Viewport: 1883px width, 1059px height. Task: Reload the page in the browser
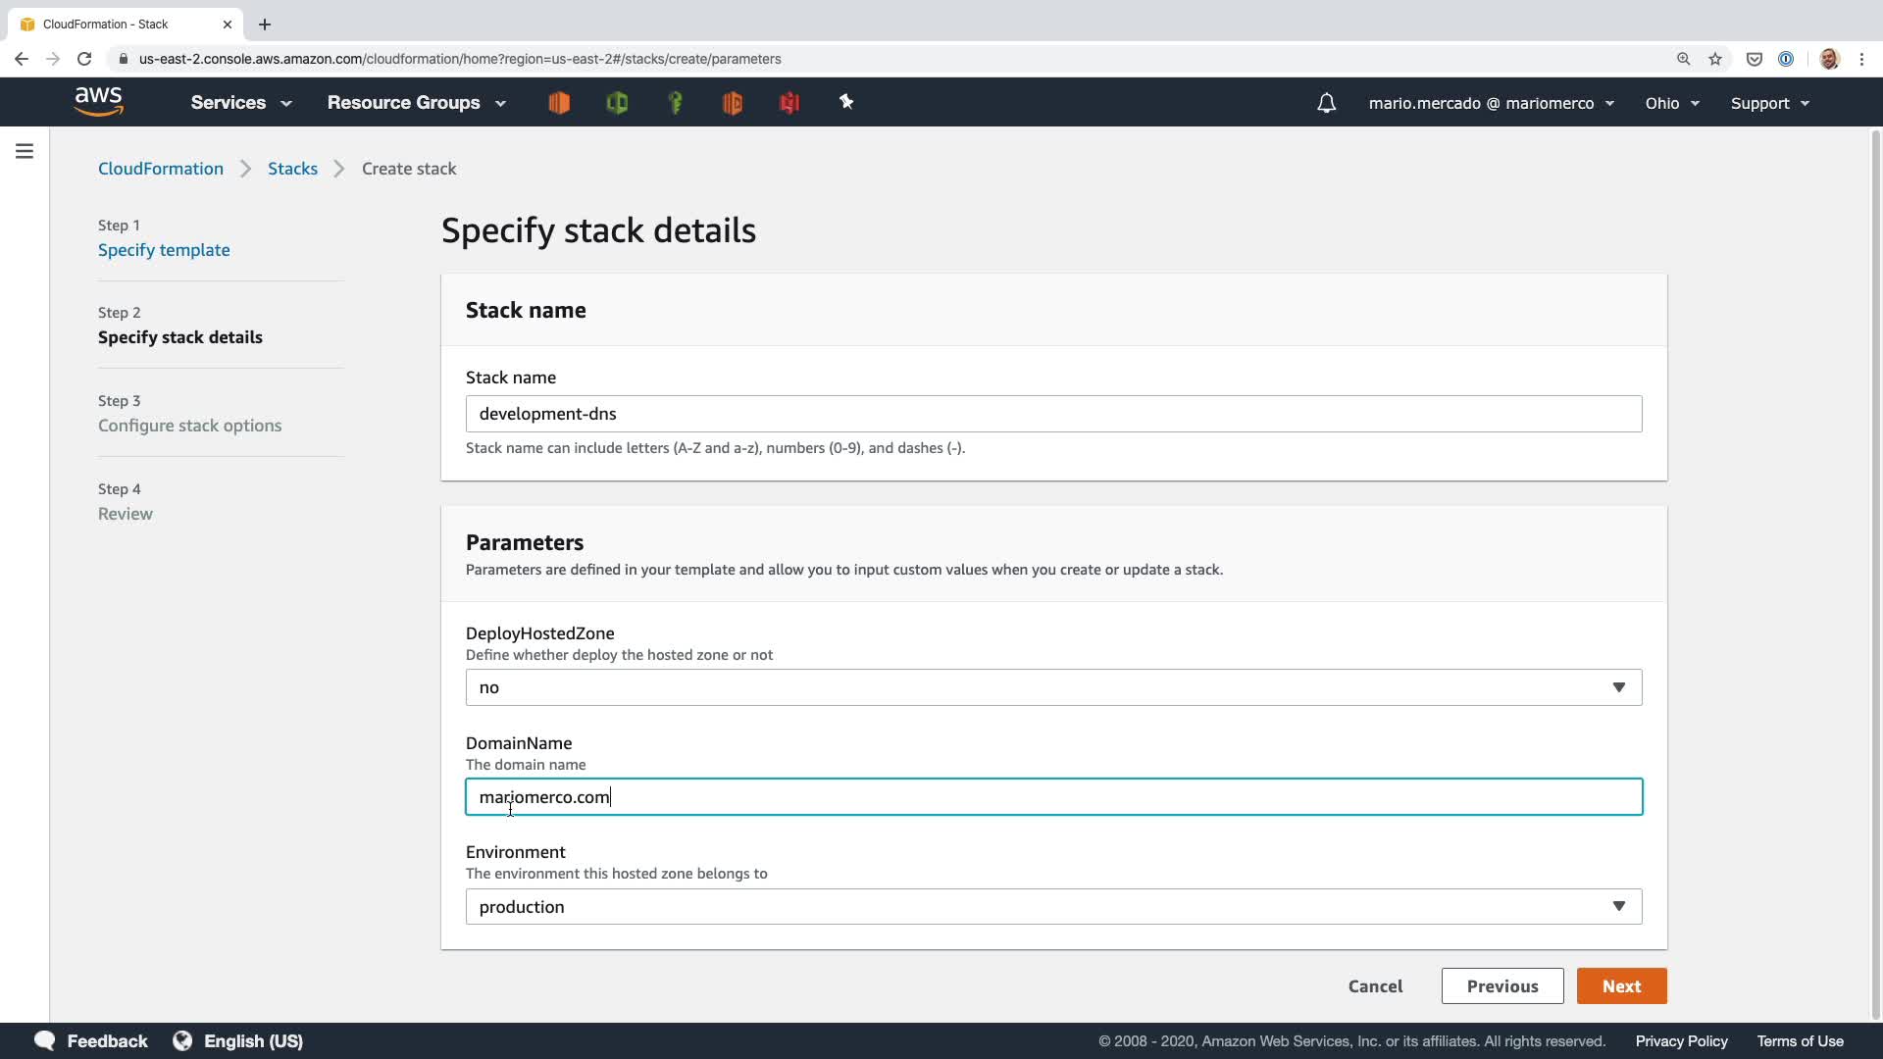pyautogui.click(x=84, y=59)
